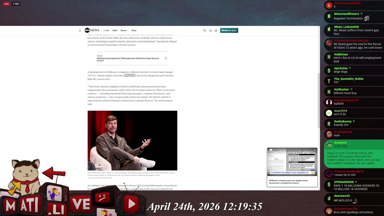Click the highlighted employee count in article

130,76
